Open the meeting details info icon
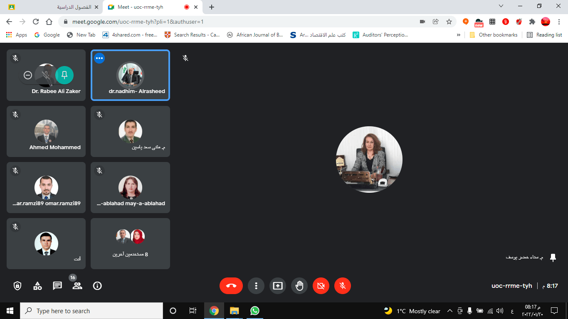Viewport: 568px width, 319px height. click(x=97, y=286)
